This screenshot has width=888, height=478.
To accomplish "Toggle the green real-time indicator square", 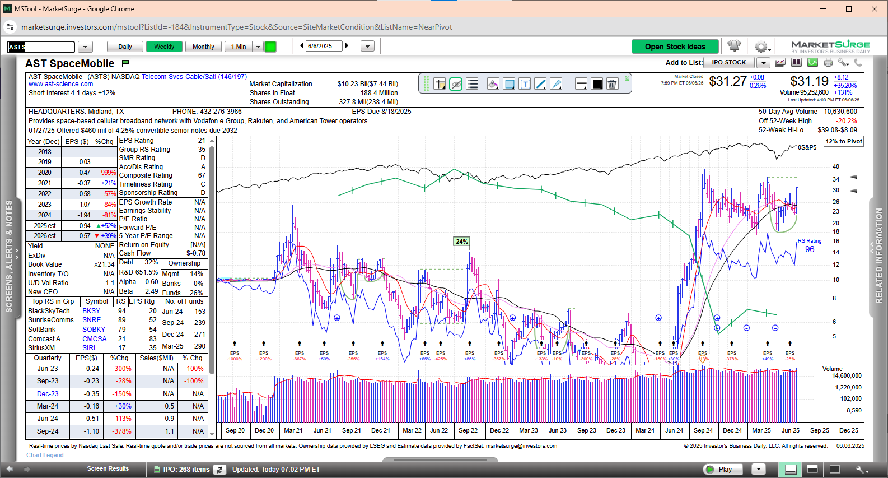I will click(x=270, y=47).
